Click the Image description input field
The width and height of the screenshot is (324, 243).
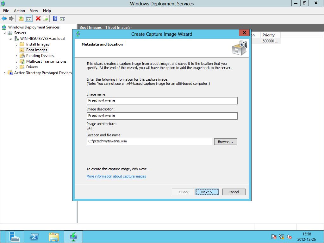tap(162, 116)
